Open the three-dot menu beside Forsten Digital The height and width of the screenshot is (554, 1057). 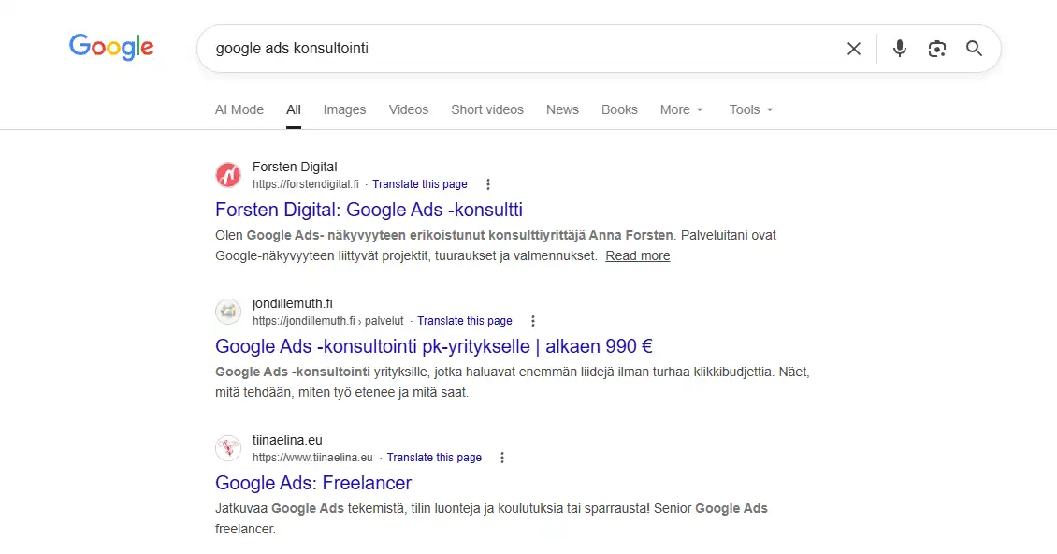[x=488, y=184]
